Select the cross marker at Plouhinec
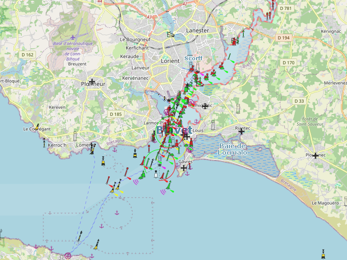 (315, 155)
